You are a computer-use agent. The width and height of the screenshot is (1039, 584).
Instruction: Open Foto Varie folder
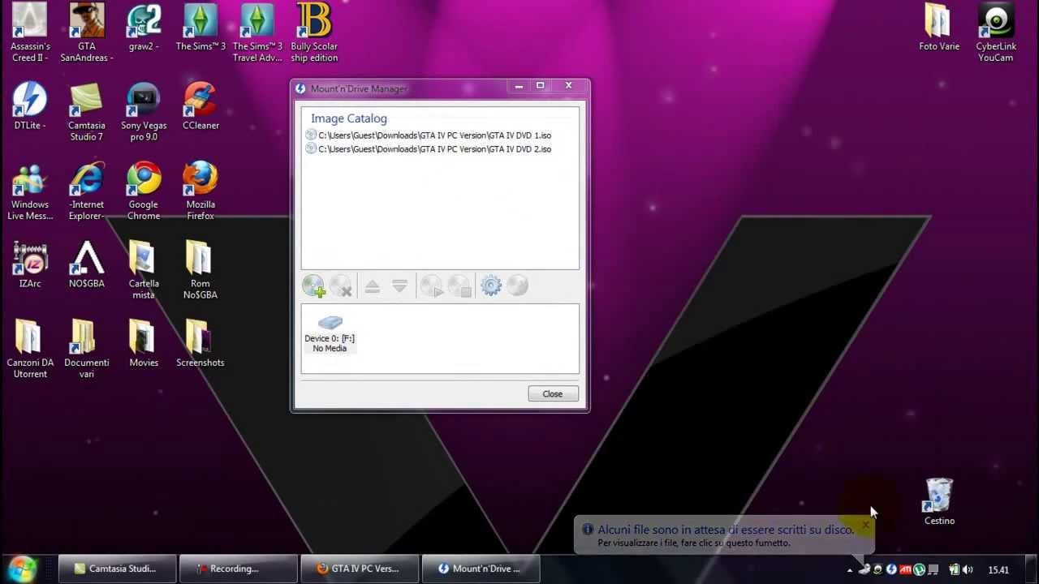939,28
